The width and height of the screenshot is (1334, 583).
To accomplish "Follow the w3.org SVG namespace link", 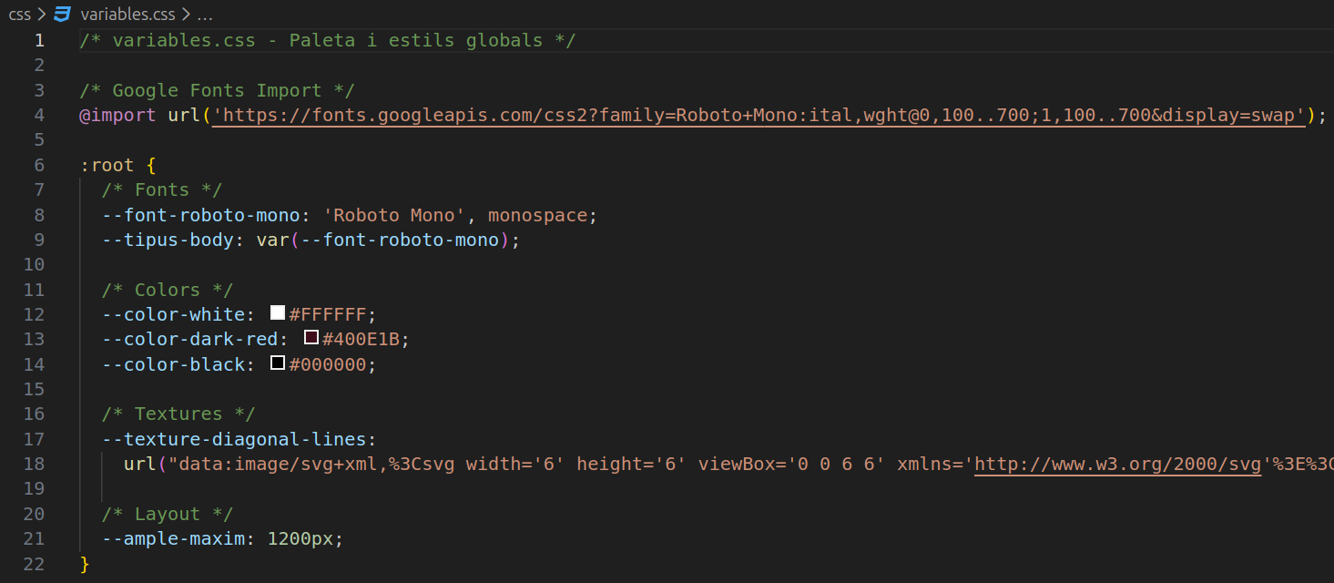I will 1118,464.
